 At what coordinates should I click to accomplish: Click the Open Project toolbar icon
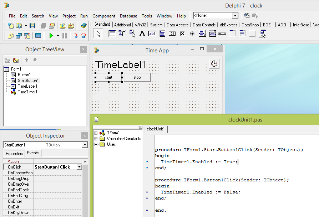pos(52,26)
